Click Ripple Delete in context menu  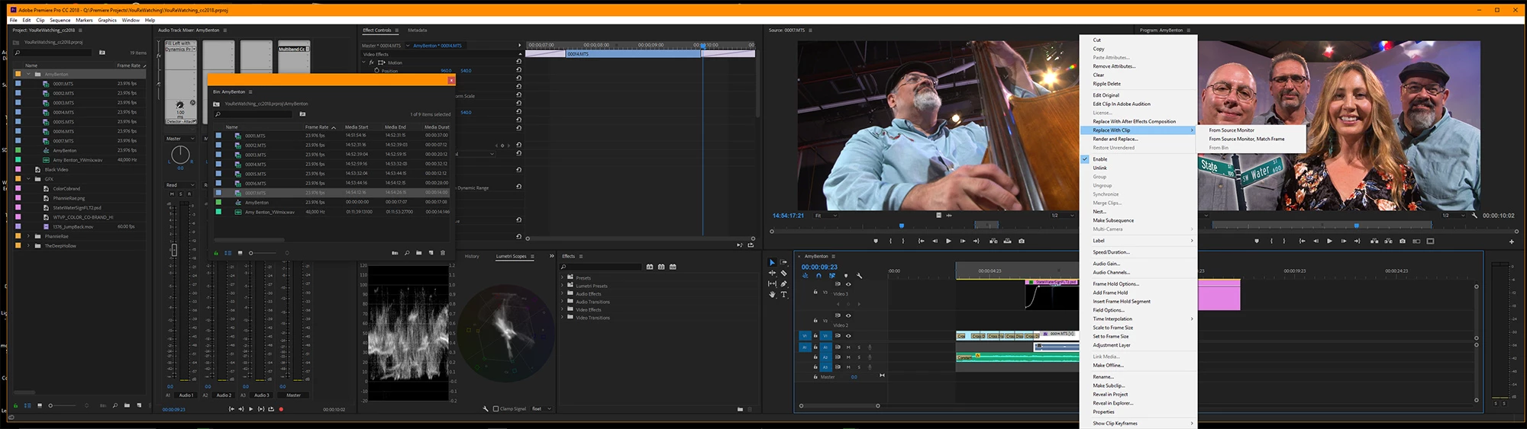pyautogui.click(x=1107, y=84)
